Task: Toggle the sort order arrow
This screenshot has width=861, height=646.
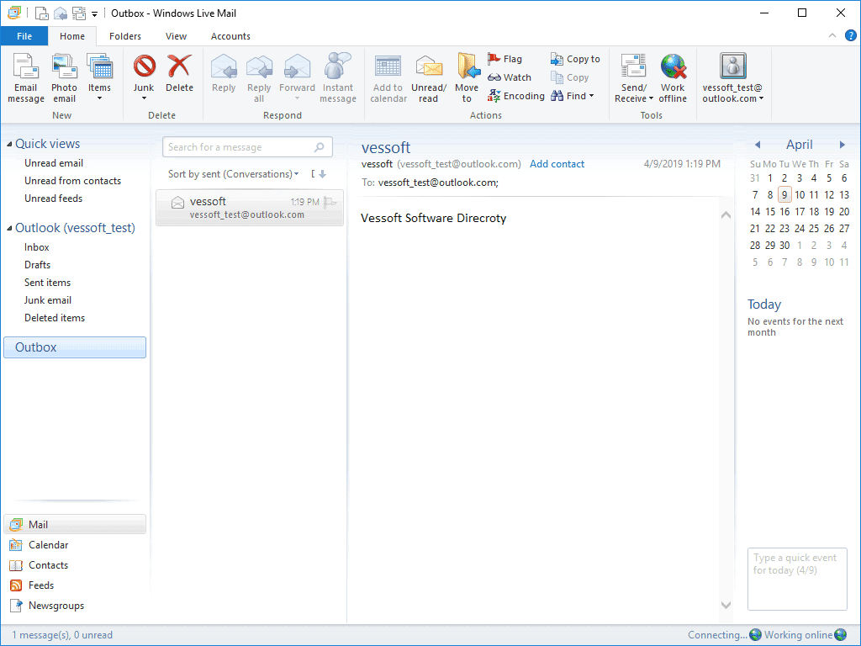Action: [x=322, y=174]
